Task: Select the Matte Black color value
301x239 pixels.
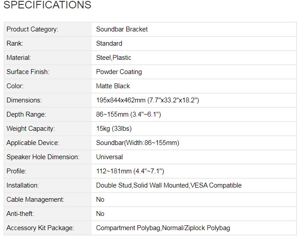Action: pyautogui.click(x=113, y=86)
